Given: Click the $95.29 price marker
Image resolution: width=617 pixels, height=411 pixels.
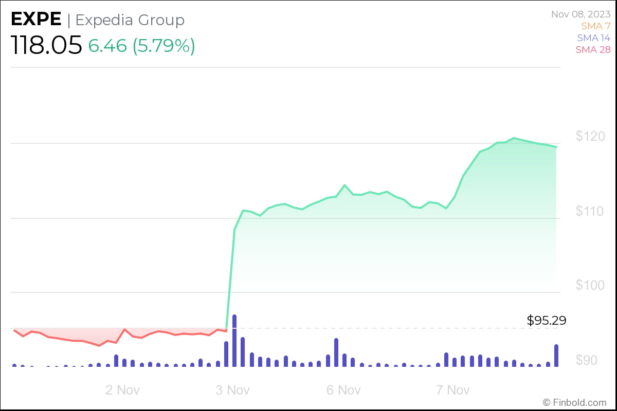Looking at the screenshot, I should (x=546, y=320).
